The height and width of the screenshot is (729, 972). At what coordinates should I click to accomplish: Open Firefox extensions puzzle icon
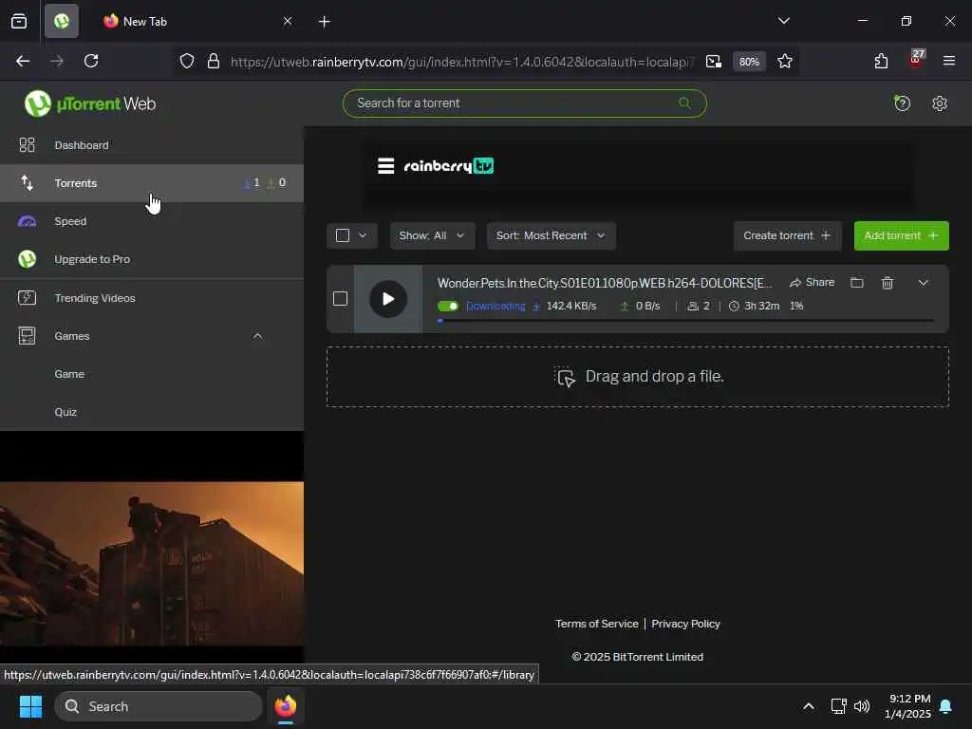881,61
